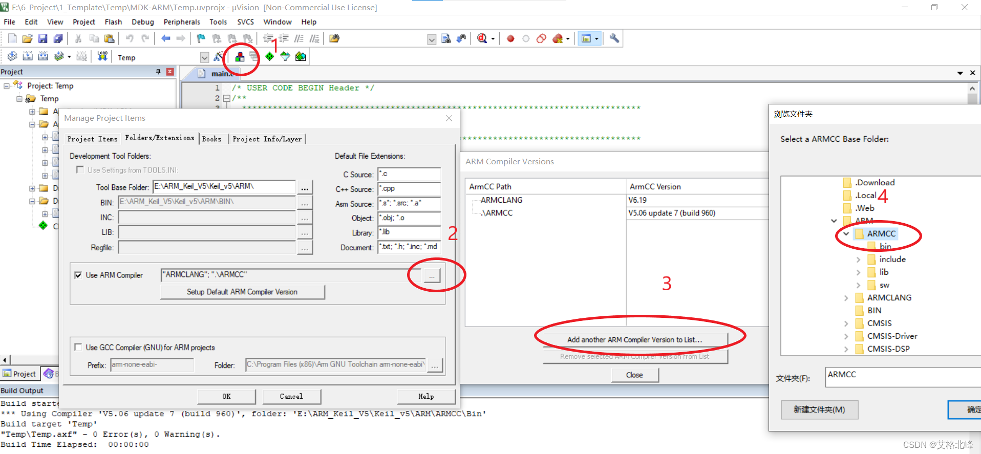Click the Select Software Packs icon
Viewport: 981px width, 454px height.
pyautogui.click(x=285, y=56)
